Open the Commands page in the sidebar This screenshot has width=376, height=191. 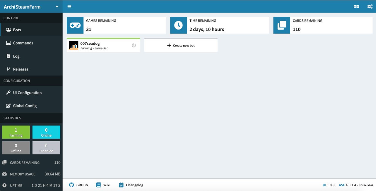coord(31,43)
